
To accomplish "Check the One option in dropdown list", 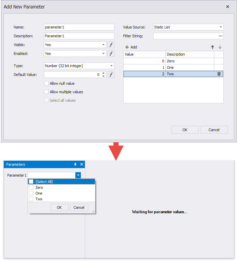I will 31,193.
